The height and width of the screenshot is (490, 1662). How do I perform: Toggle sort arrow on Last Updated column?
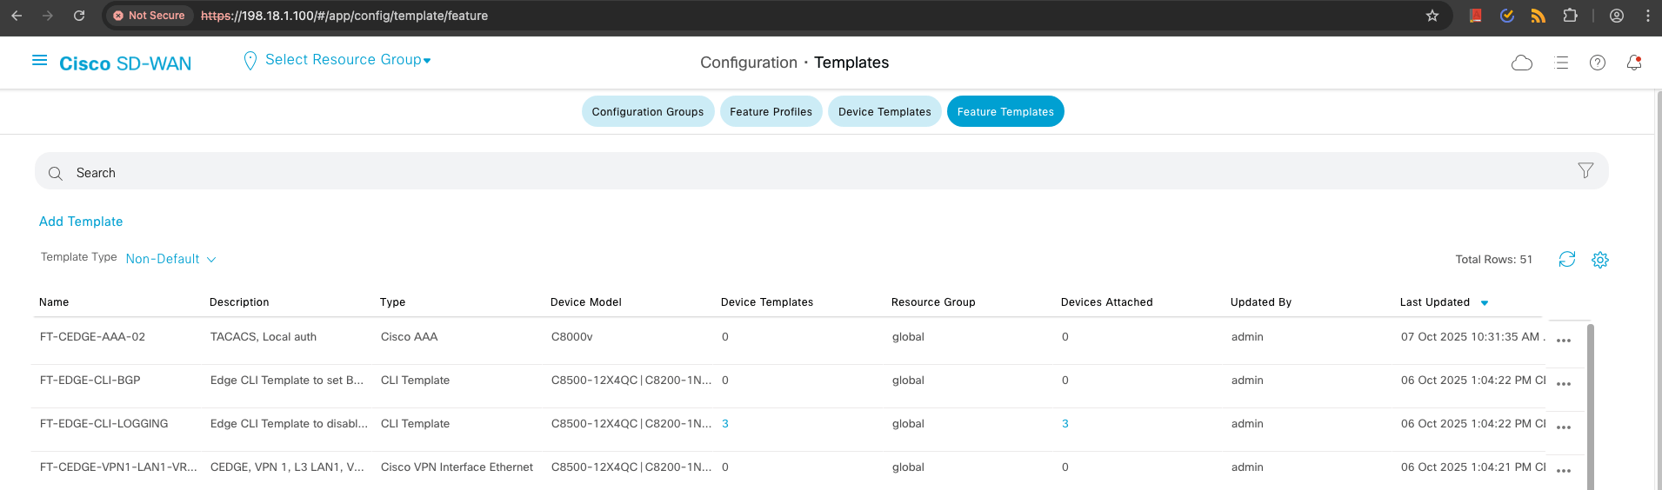tap(1485, 303)
